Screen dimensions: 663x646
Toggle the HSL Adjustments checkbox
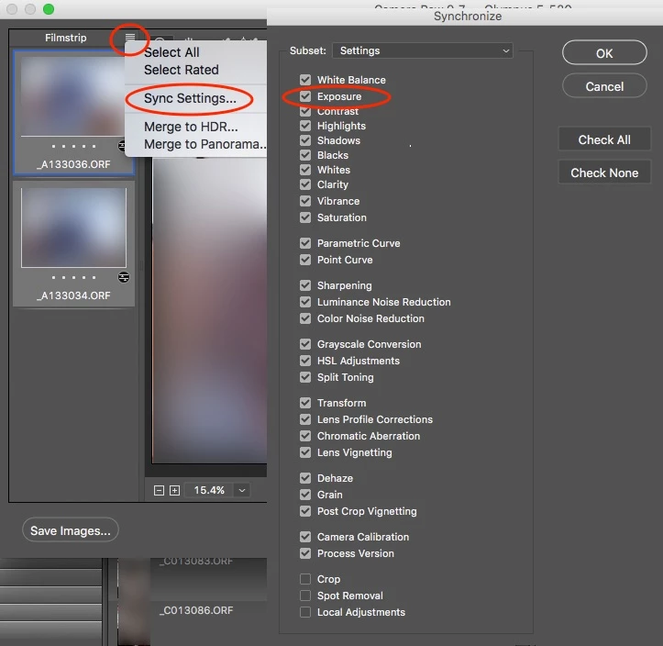pos(305,362)
